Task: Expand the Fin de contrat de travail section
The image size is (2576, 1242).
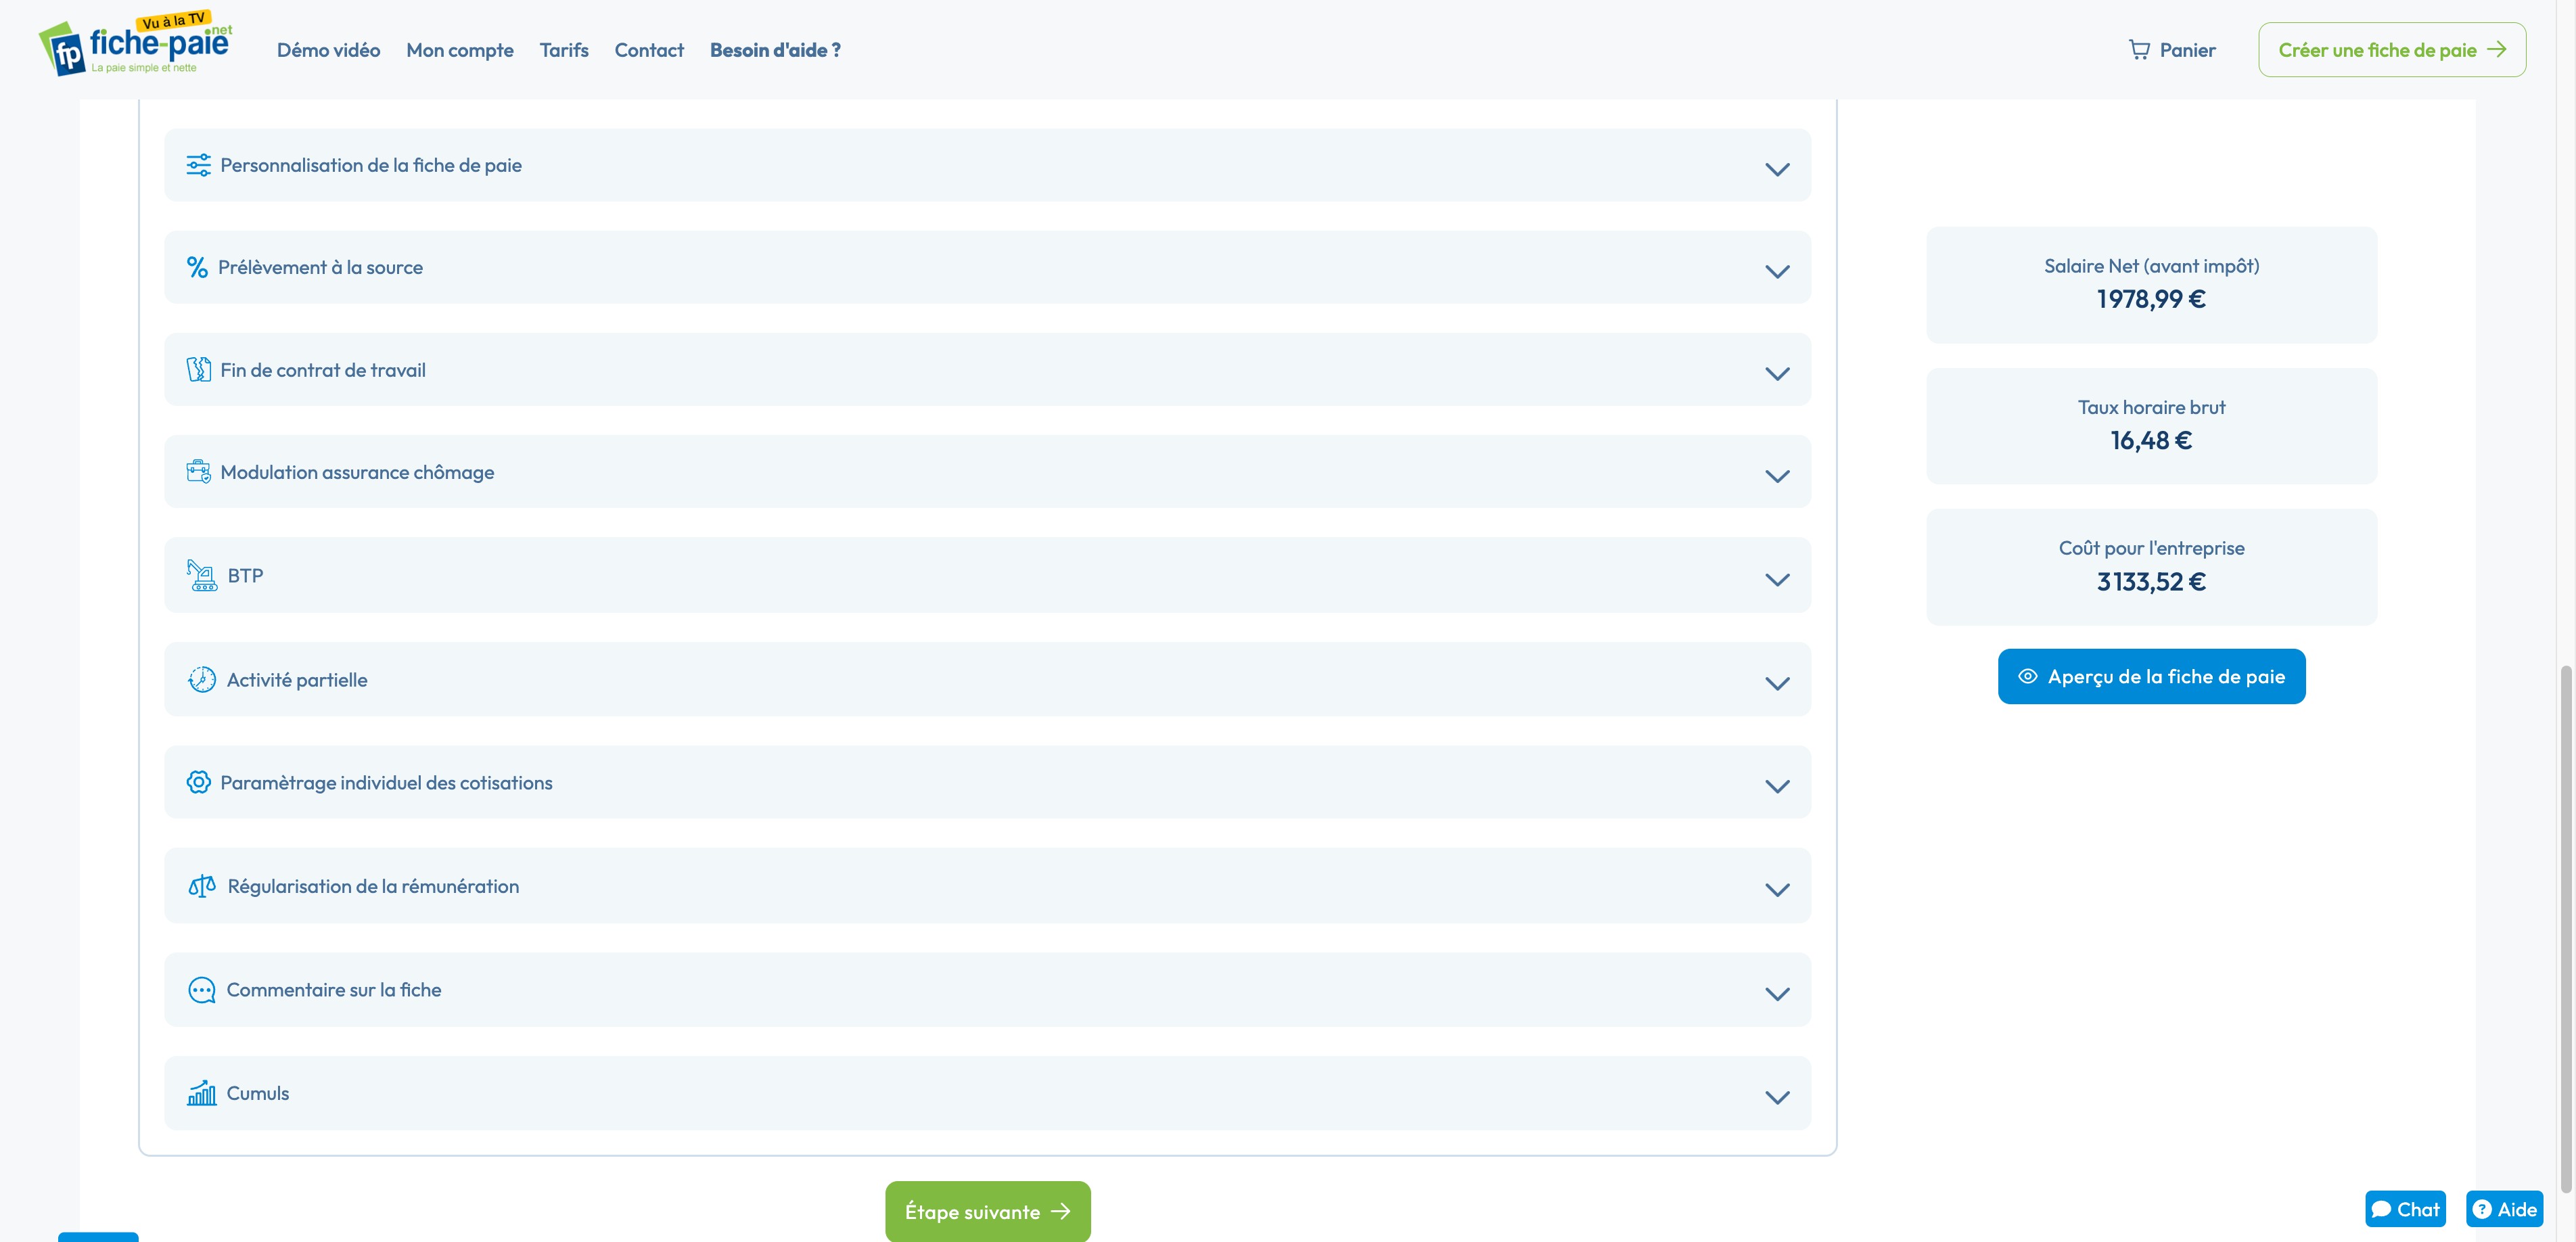Action: (1777, 373)
